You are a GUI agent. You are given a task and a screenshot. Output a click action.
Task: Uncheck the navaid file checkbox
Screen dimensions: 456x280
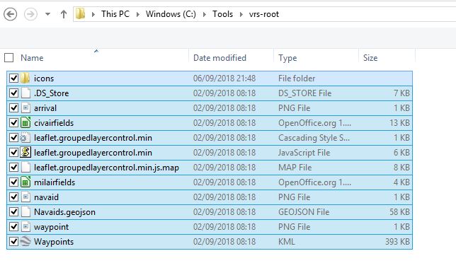tap(13, 197)
